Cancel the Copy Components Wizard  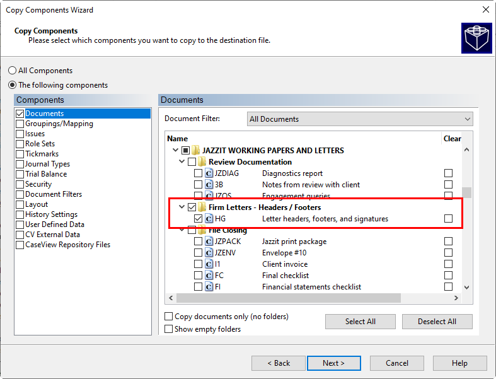coord(397,363)
